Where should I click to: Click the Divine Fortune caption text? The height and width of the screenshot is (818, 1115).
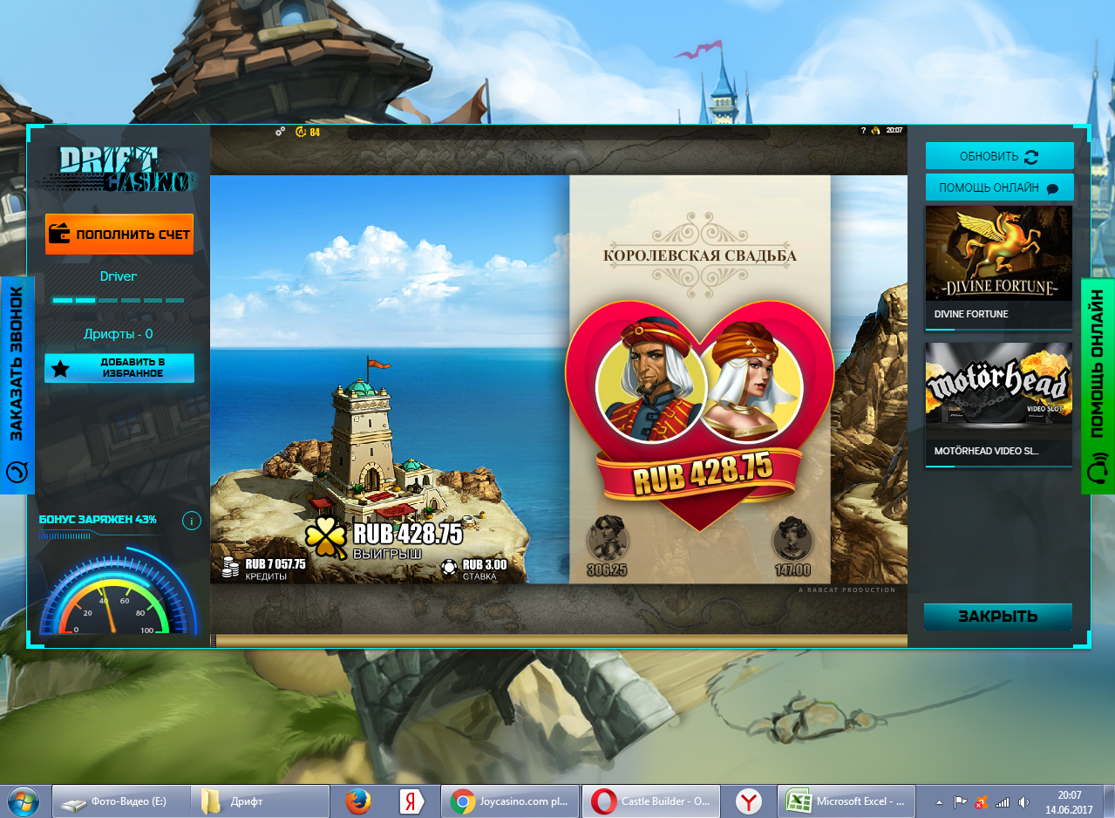pos(971,314)
